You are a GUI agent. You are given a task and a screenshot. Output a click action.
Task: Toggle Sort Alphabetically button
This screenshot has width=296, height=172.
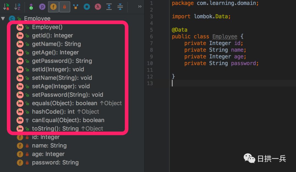point(17,7)
